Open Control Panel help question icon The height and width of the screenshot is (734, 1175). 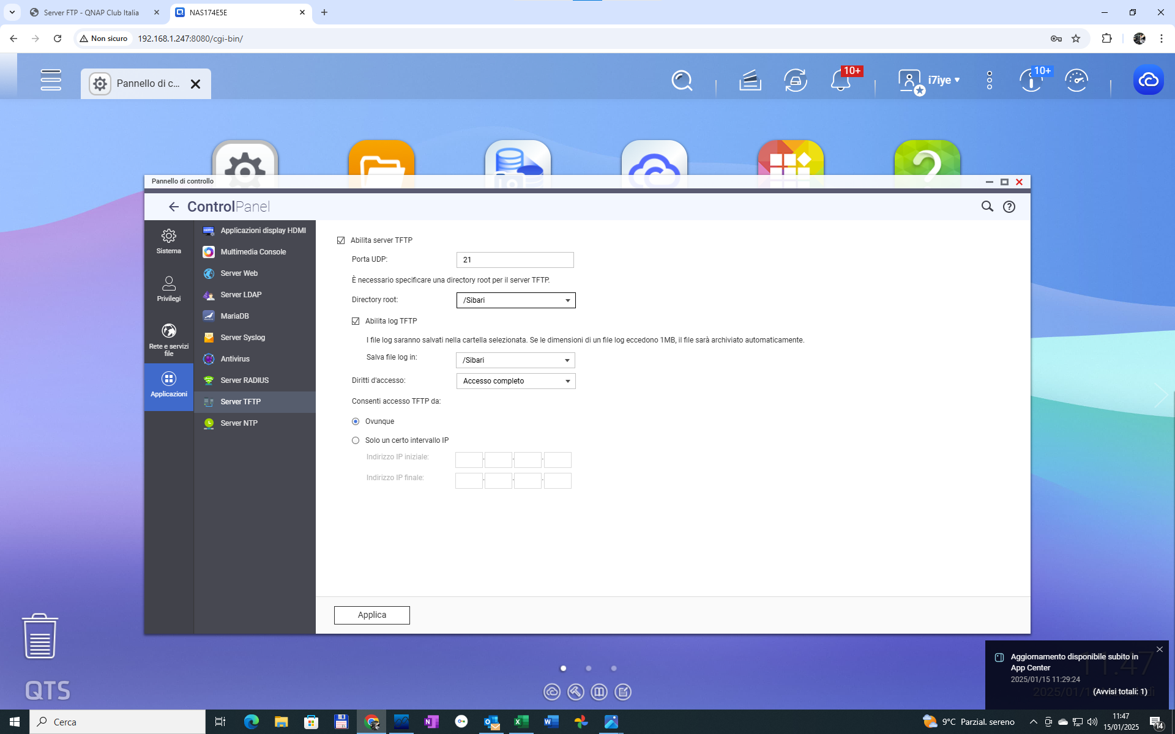1009,207
